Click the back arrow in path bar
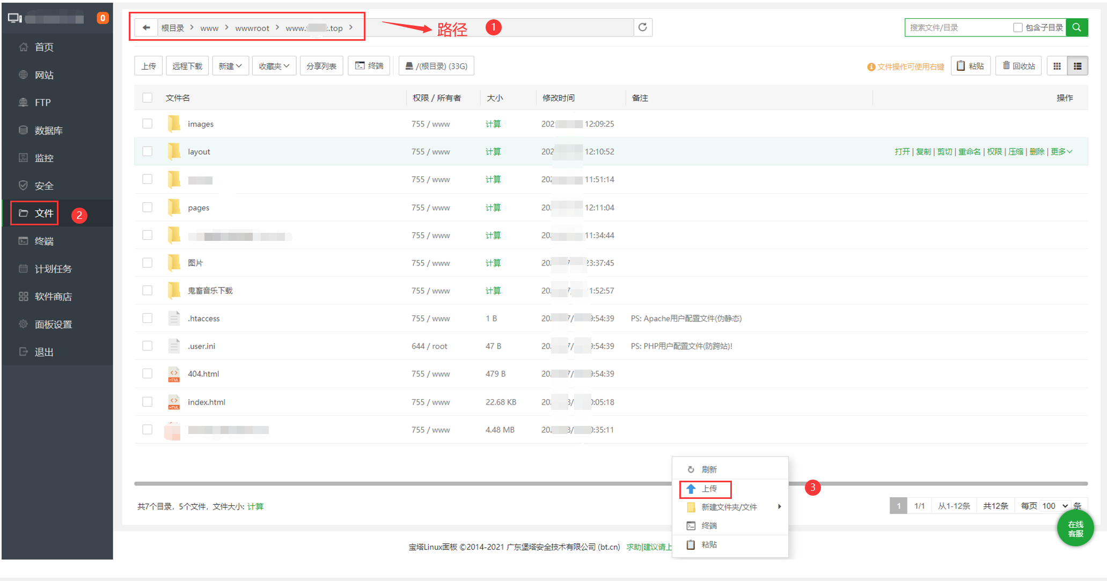 pyautogui.click(x=146, y=28)
